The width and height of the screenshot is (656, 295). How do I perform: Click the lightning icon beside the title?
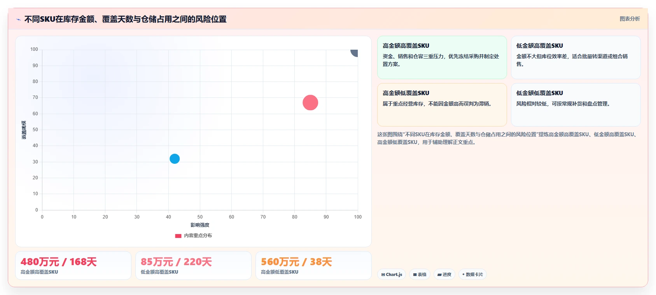pos(18,19)
